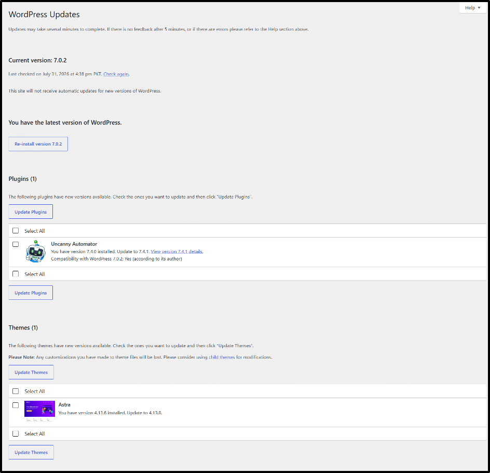Screen dimensions: 490x473
Task: Click the upper Update Plugins button
Action: tap(31, 212)
